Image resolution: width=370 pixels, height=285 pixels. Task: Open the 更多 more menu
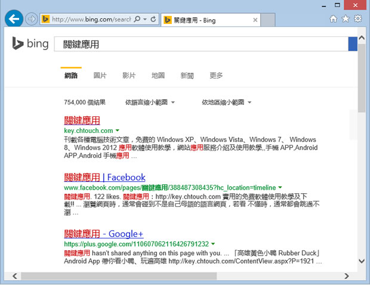(x=216, y=76)
